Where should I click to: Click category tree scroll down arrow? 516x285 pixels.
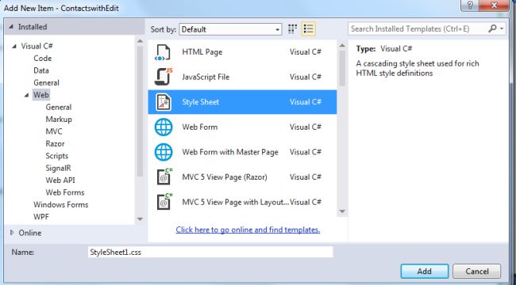coord(140,219)
